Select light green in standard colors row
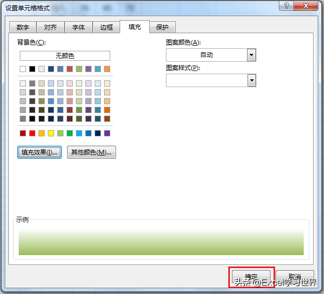Viewport: 324px width, 294px height. (x=60, y=133)
